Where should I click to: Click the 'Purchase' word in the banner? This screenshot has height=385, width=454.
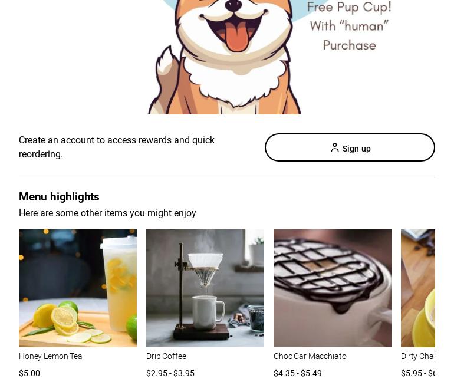coord(350,45)
